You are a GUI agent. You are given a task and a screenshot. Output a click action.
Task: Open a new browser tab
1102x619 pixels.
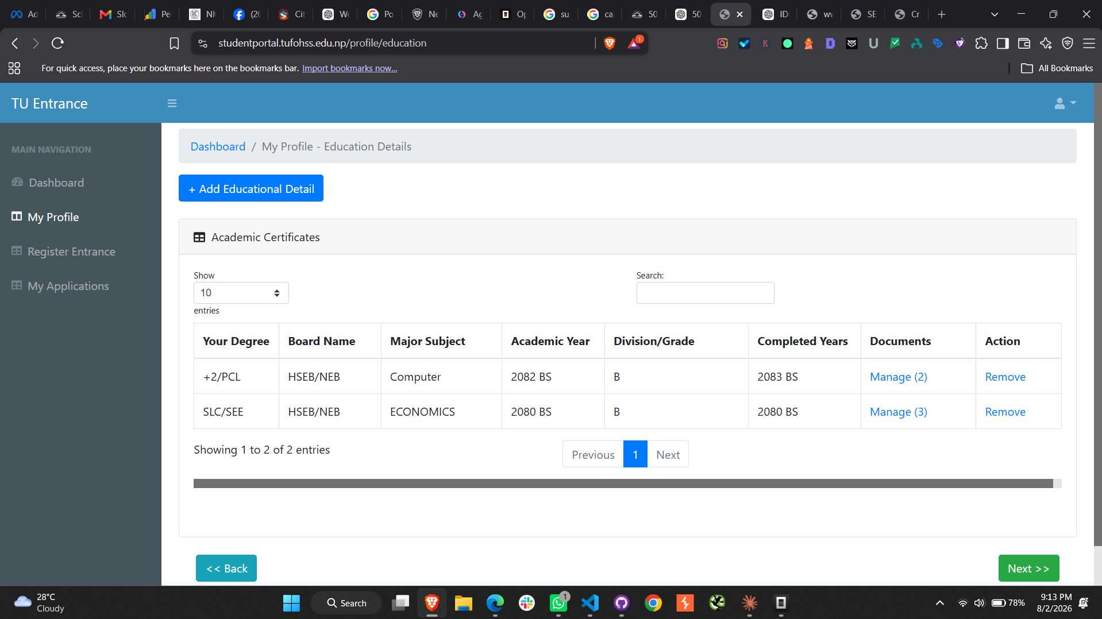tap(941, 14)
